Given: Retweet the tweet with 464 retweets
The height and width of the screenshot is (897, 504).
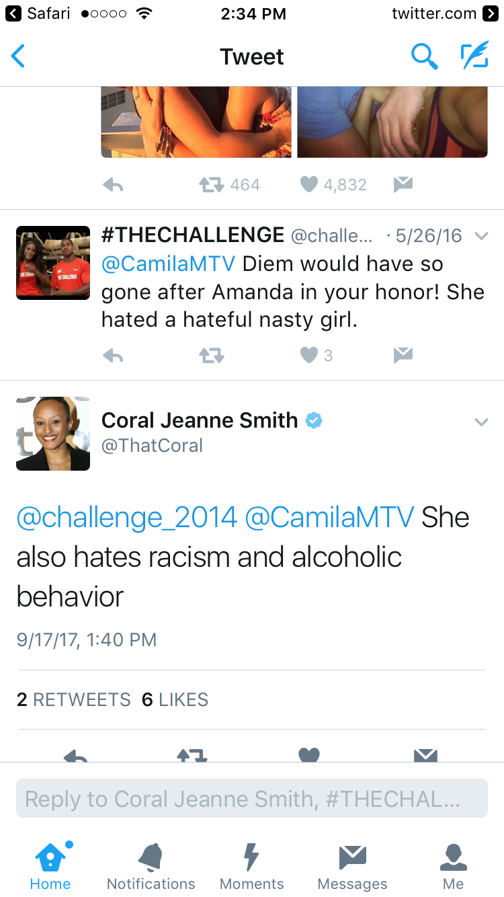Looking at the screenshot, I should [211, 184].
